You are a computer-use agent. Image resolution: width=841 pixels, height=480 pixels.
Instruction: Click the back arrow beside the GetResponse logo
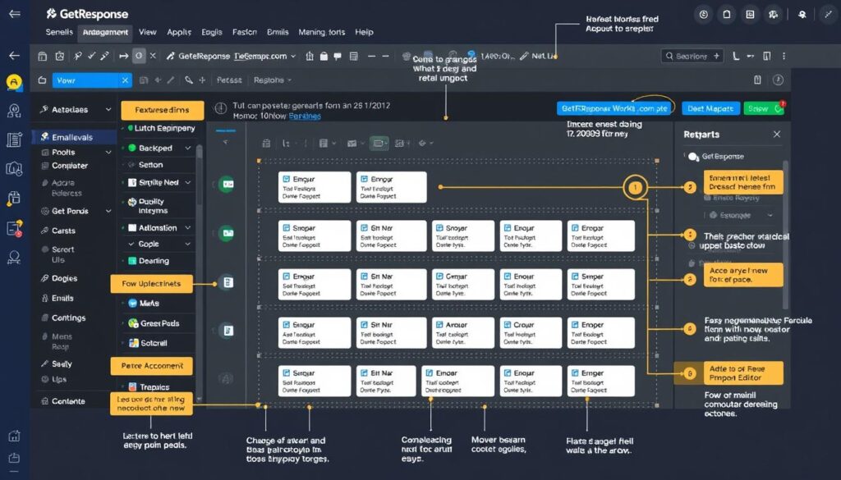[x=15, y=13]
